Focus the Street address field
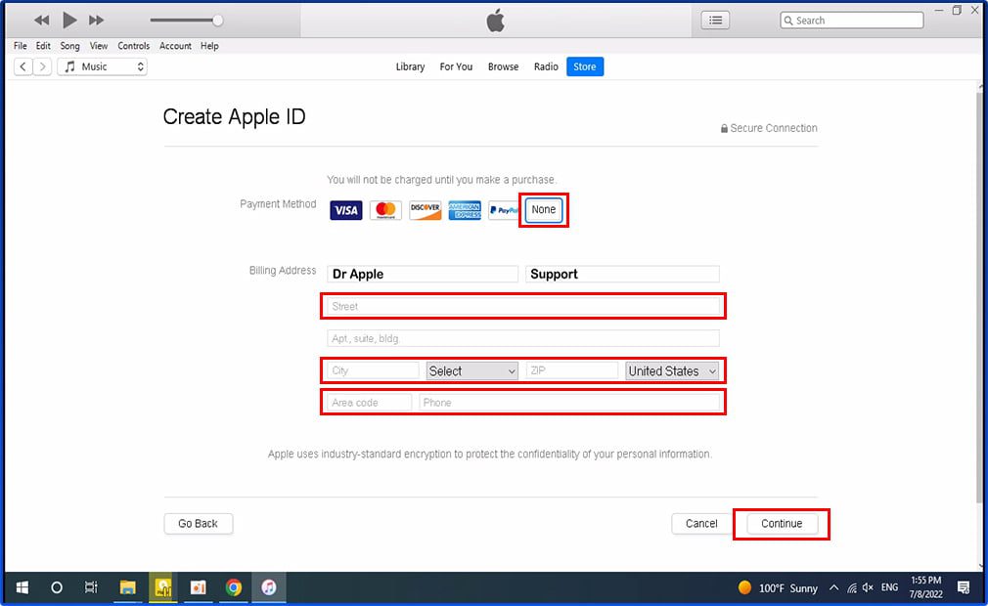Viewport: 988px width, 606px height. point(523,307)
